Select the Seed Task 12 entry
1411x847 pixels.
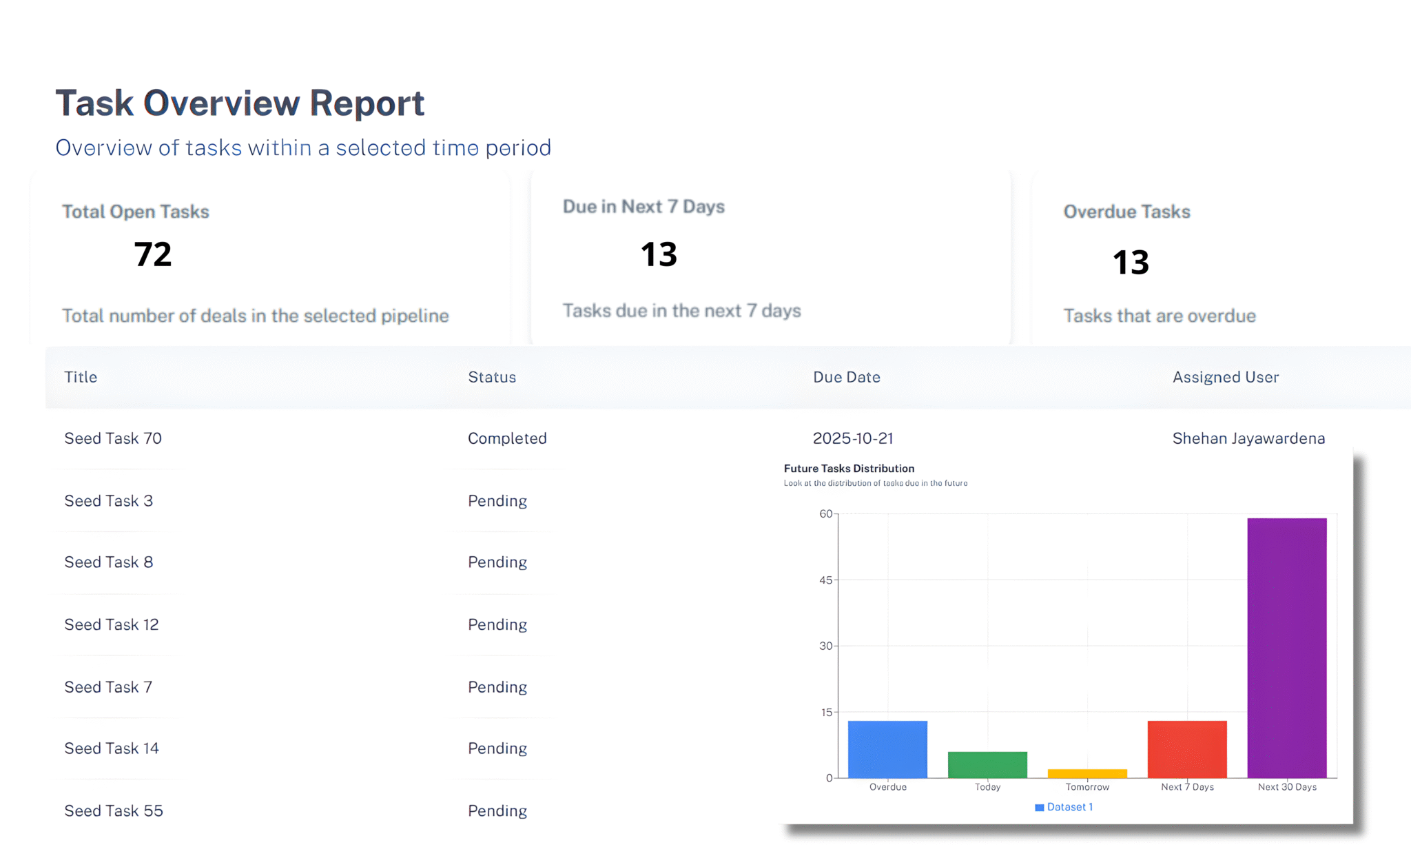click(x=112, y=624)
